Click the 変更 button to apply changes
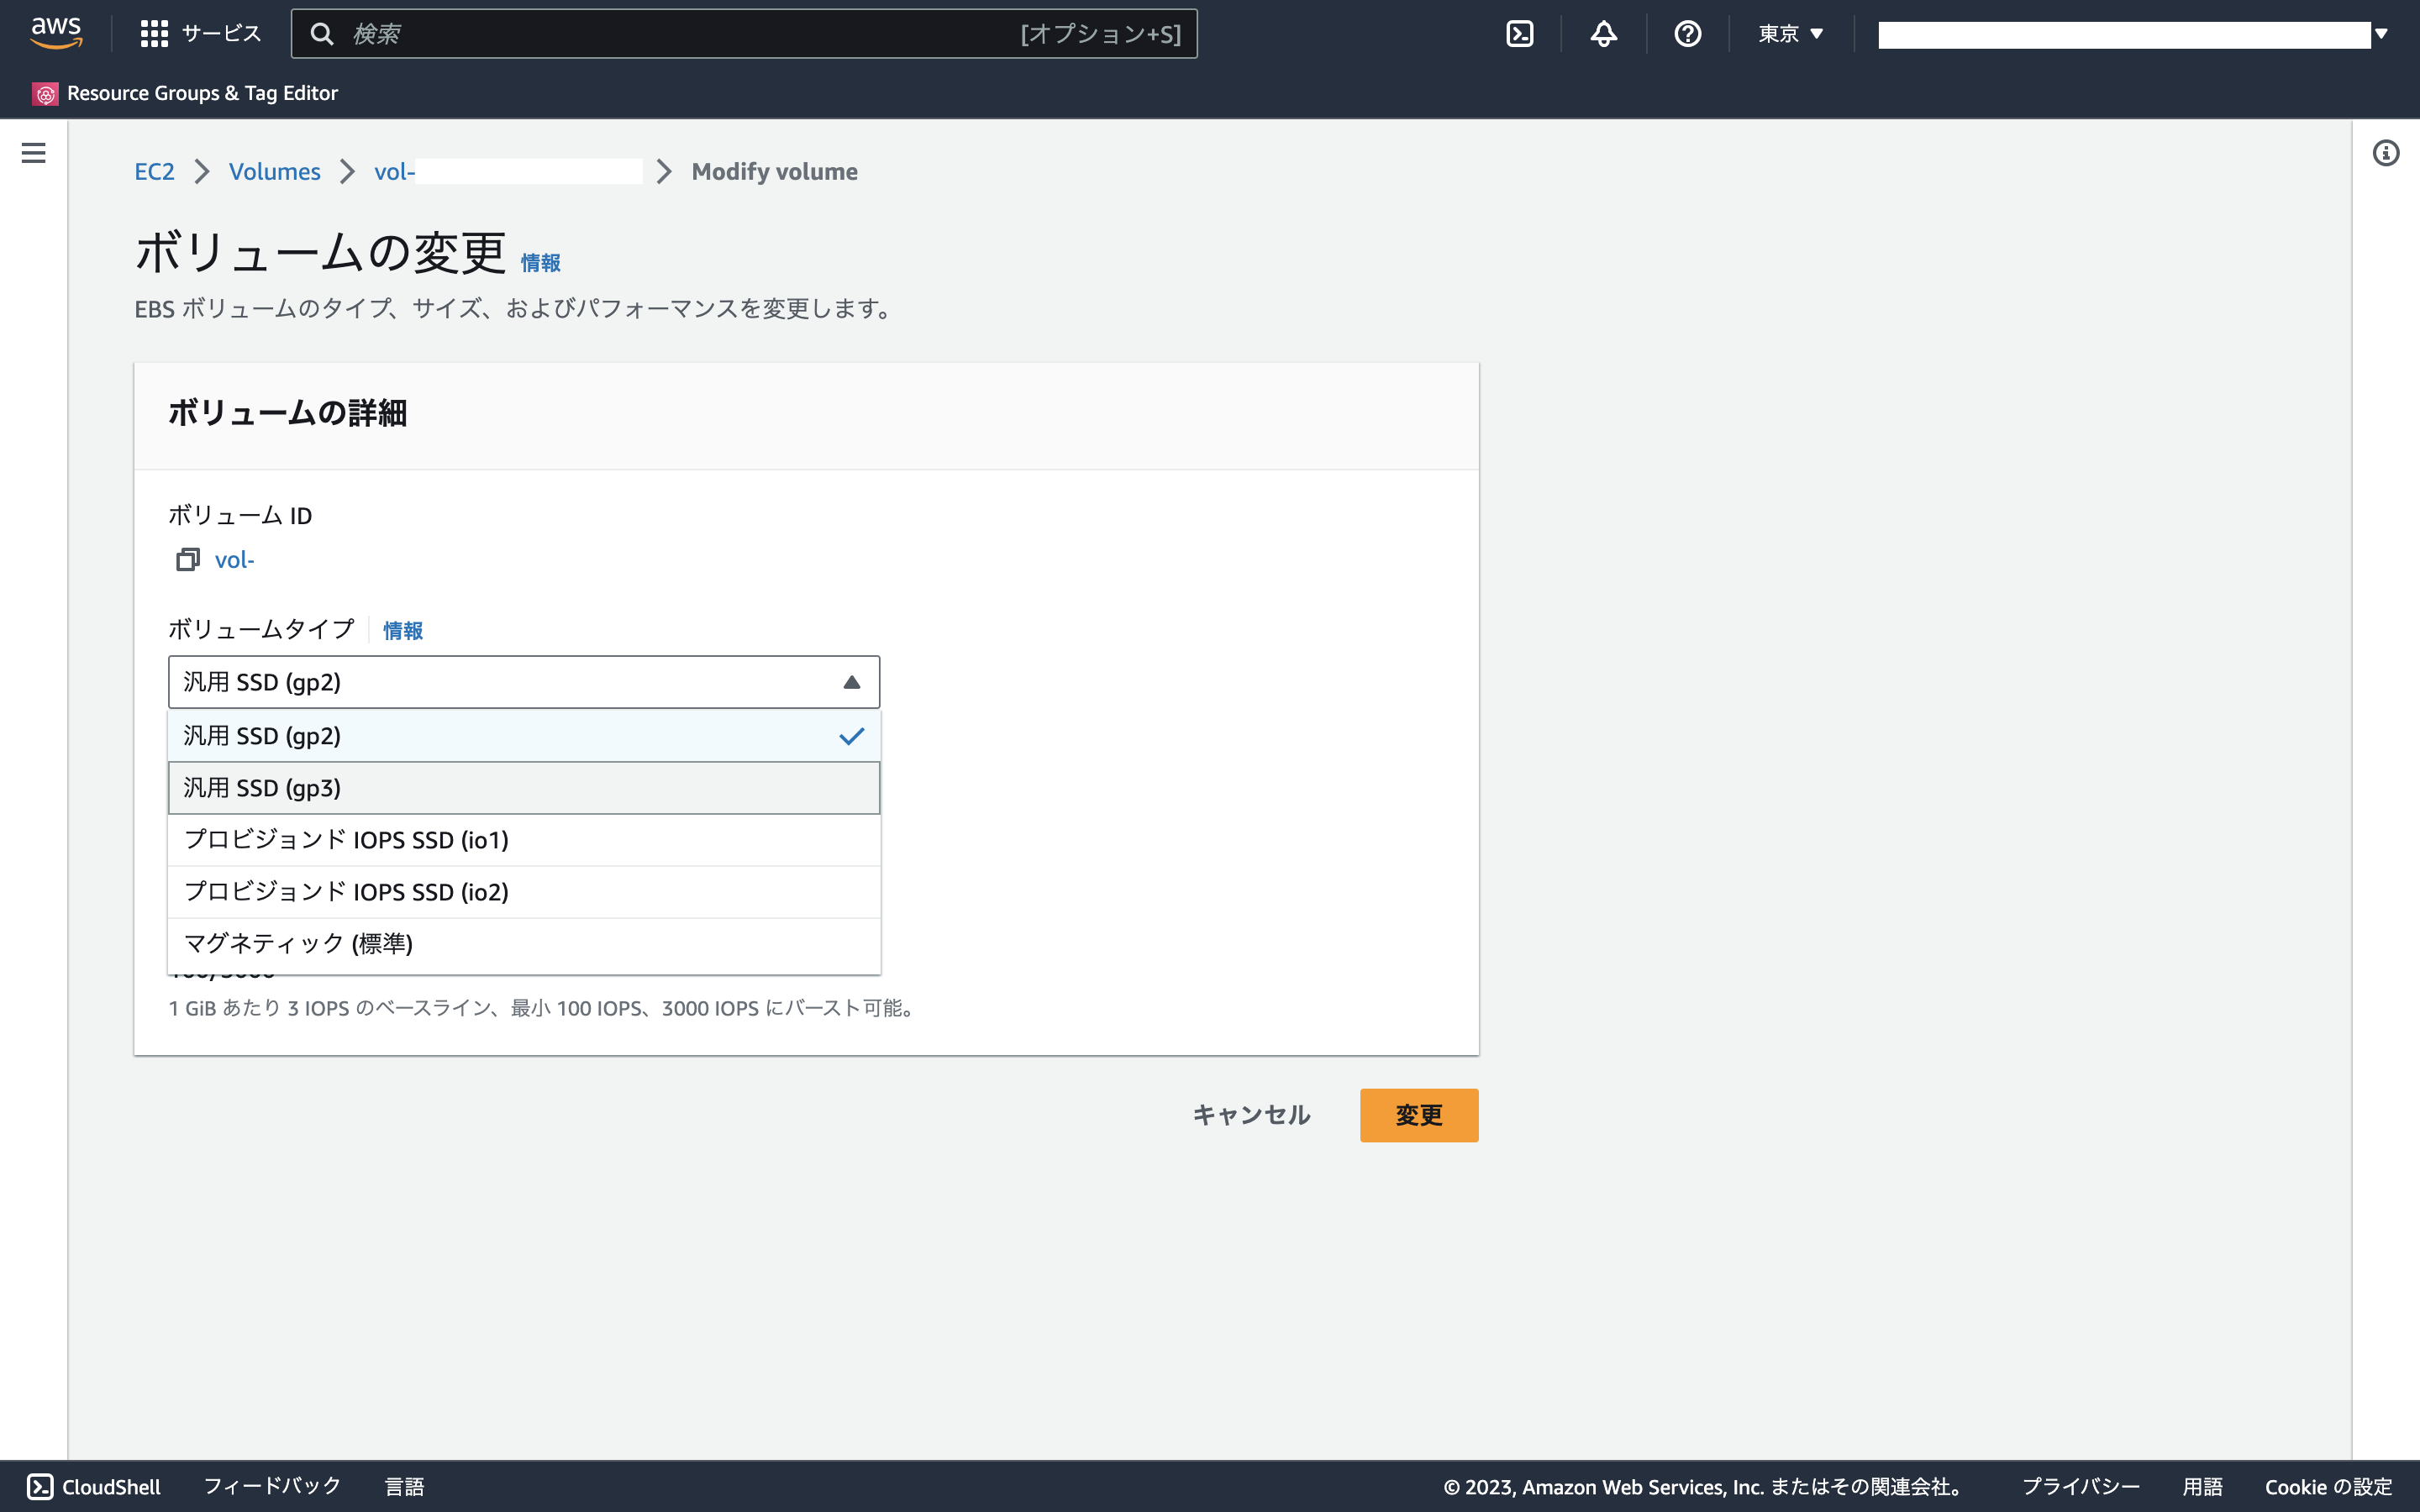 pos(1418,1115)
